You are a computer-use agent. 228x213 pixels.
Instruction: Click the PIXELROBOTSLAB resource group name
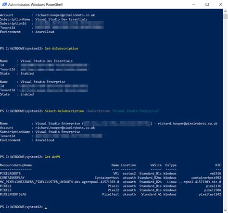13,194
